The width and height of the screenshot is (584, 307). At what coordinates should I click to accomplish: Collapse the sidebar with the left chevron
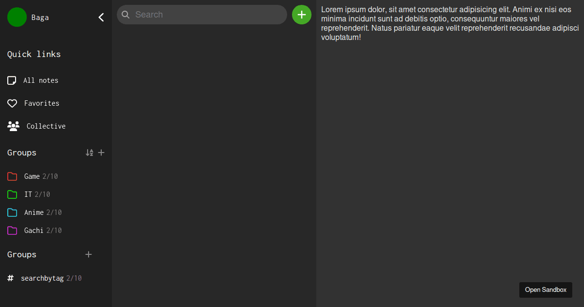101,18
